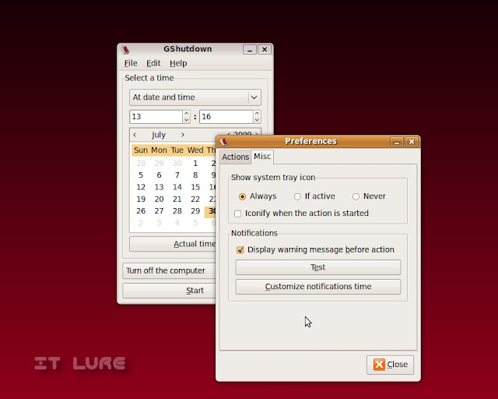Select July 13 in the calendar

[x=159, y=187]
